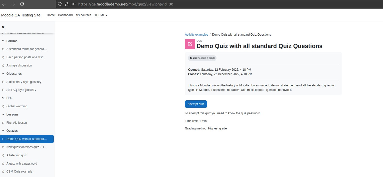Click the Opened date line
This screenshot has width=383, height=177.
coord(219,70)
